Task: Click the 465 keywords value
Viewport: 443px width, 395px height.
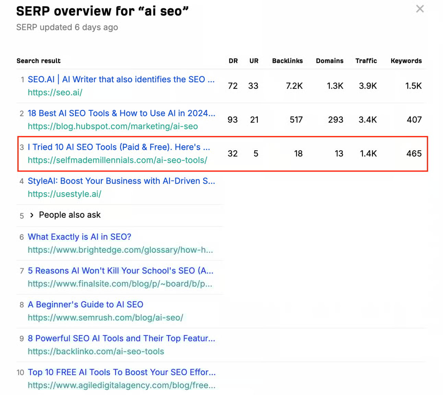Action: 414,153
